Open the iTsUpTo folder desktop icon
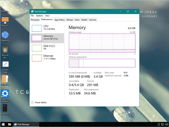169x127 pixels. tap(5, 80)
